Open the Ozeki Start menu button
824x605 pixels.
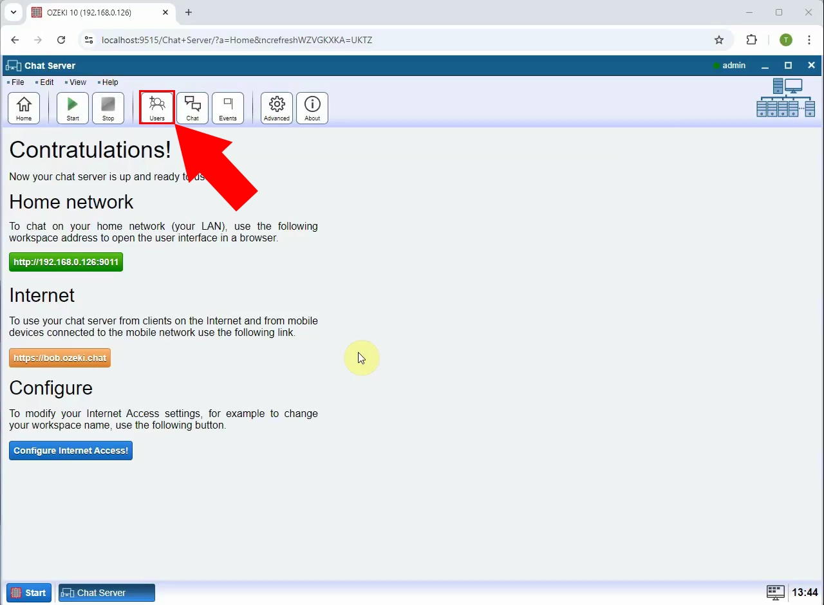29,593
